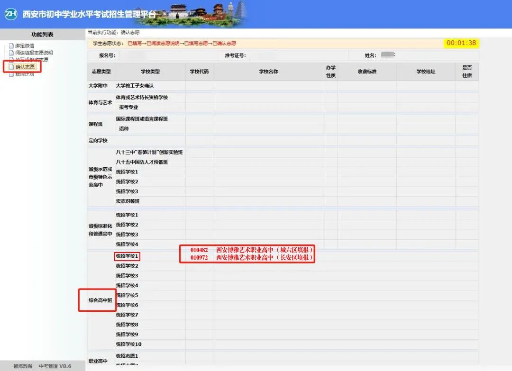Toggle the highlighted 统招学校1 red-boxed cell
The image size is (512, 371).
[127, 256]
